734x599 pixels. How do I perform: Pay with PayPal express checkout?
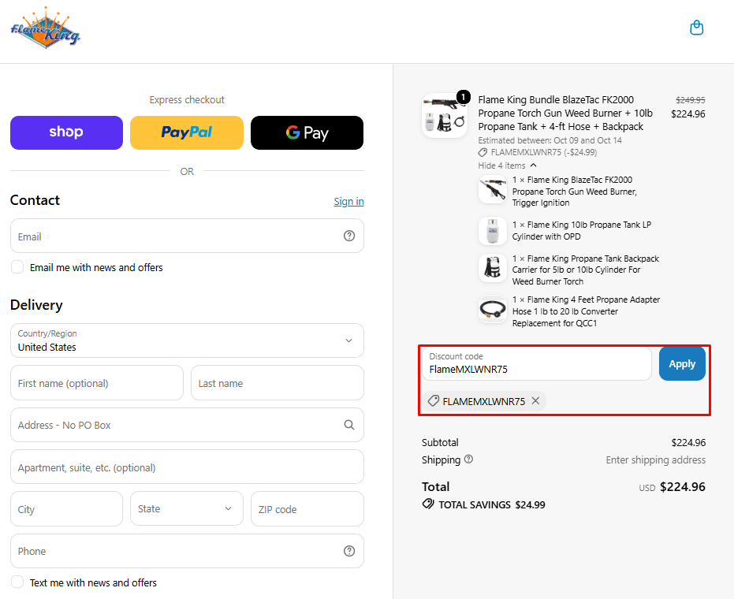[x=187, y=133]
